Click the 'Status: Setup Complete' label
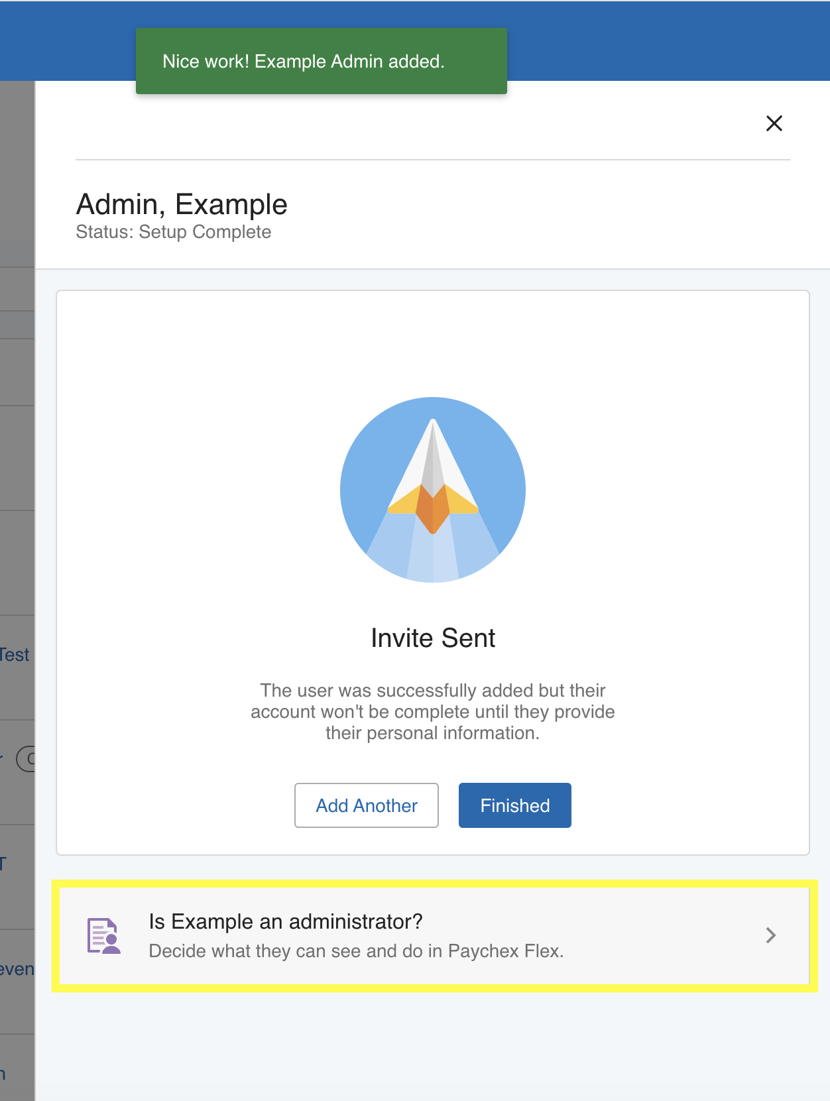 [174, 232]
